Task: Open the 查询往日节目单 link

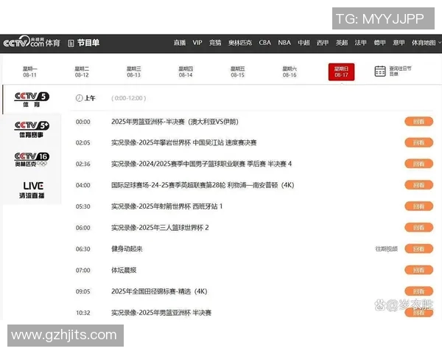Action: (x=400, y=71)
